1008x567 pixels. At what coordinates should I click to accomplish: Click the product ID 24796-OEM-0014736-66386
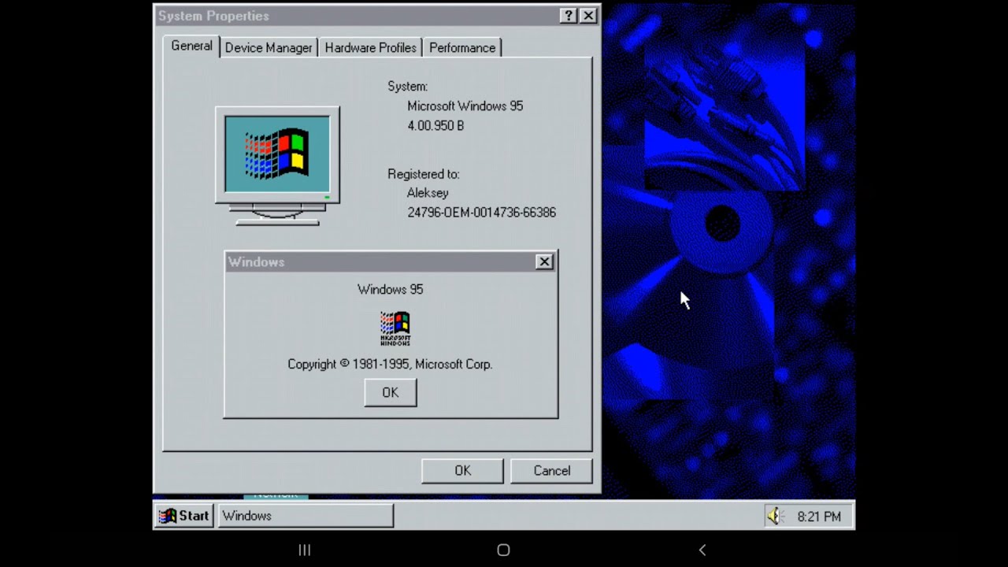(481, 213)
